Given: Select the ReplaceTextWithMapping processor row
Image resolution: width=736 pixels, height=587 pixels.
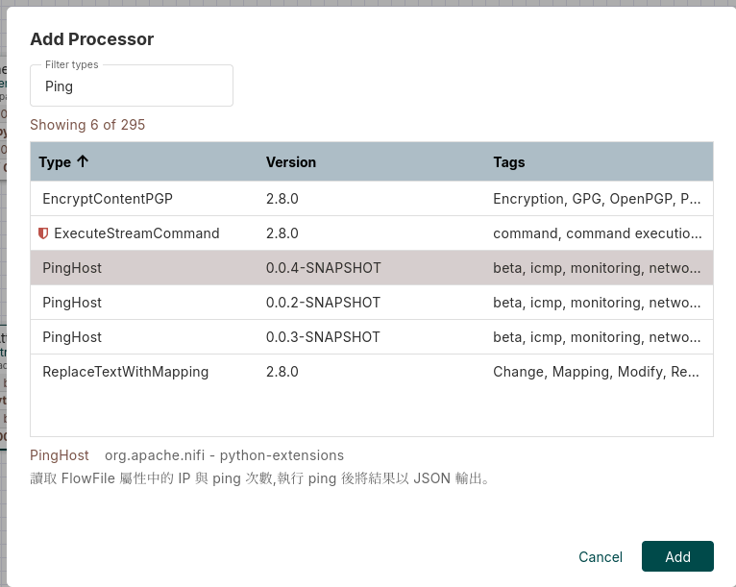Looking at the screenshot, I should 372,372.
